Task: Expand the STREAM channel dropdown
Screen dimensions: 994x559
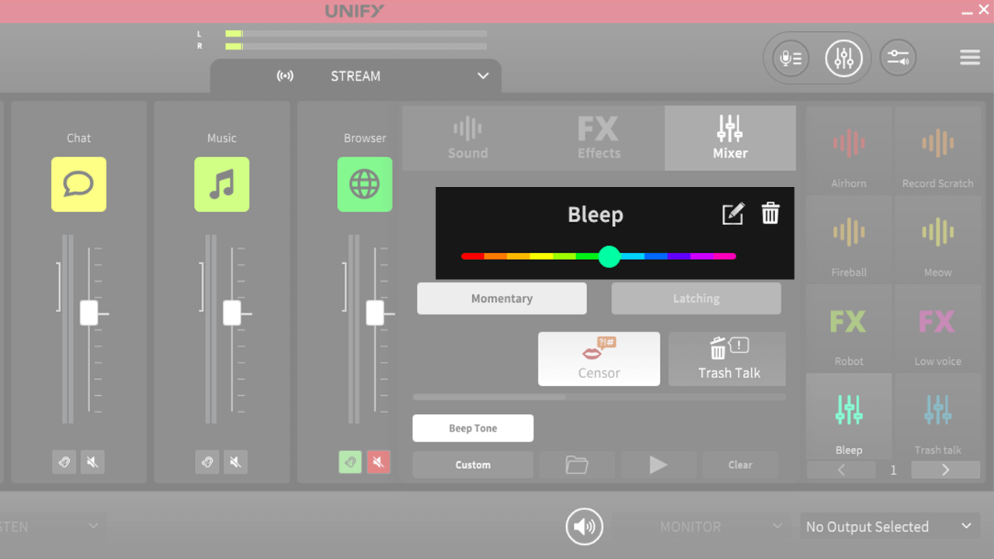Action: tap(482, 76)
